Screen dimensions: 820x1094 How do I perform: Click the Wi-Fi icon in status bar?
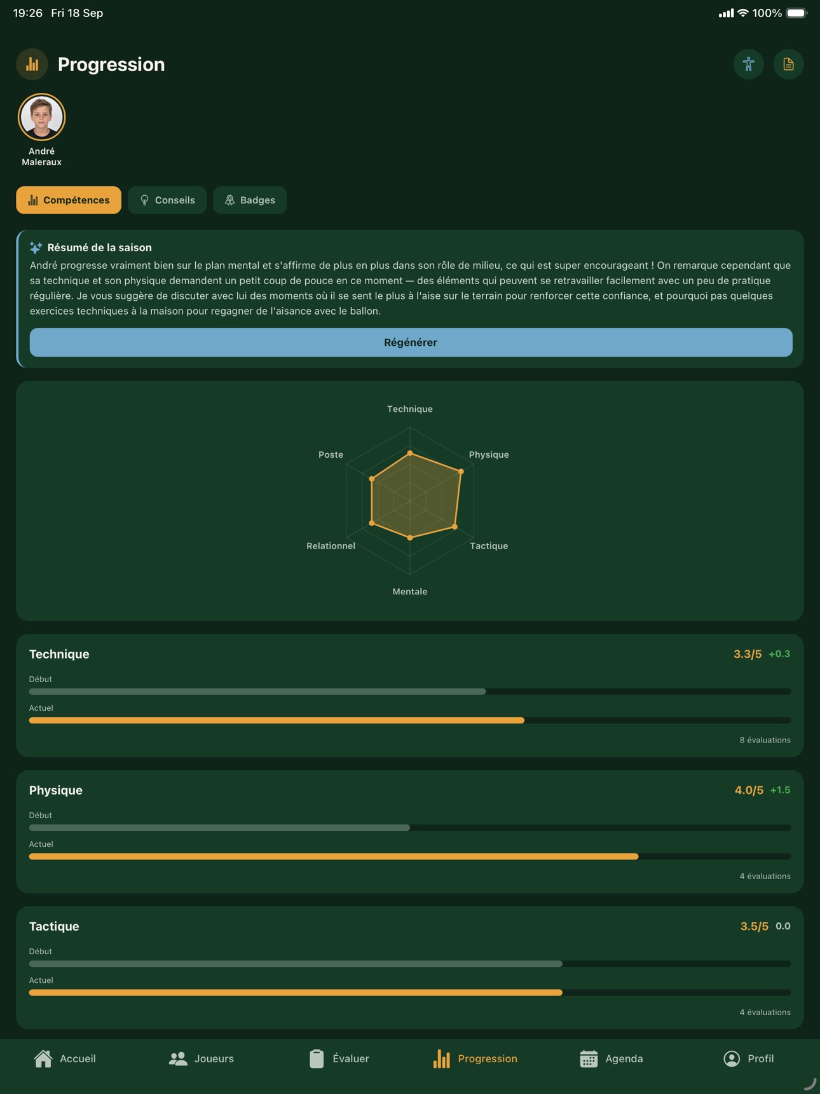(x=742, y=13)
